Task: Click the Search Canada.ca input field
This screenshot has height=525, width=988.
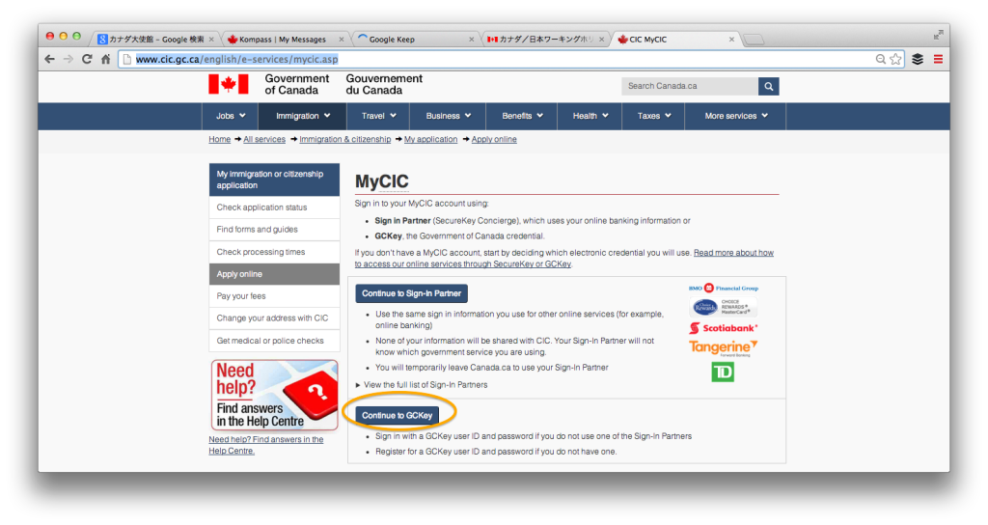Action: pyautogui.click(x=688, y=86)
